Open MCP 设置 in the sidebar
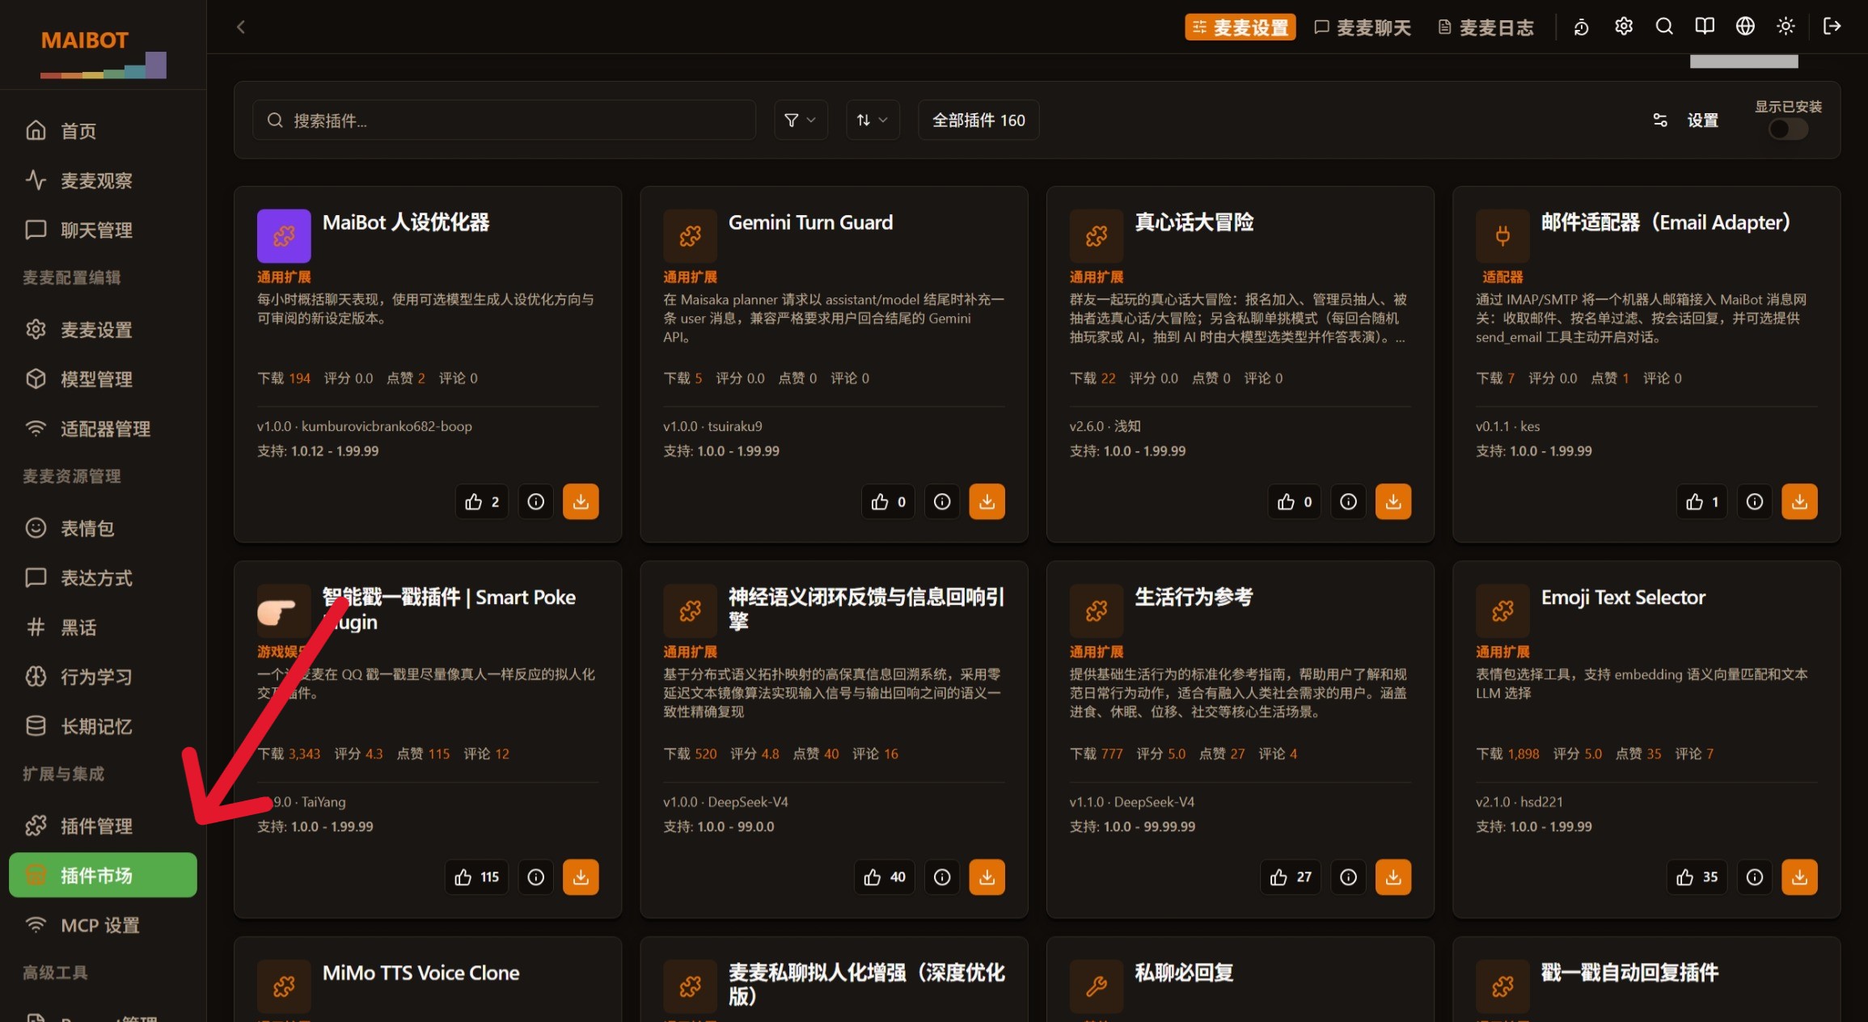1868x1022 pixels. click(x=103, y=925)
